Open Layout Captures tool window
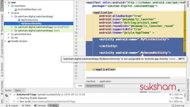The height and width of the screenshot is (107, 190). 2,48
